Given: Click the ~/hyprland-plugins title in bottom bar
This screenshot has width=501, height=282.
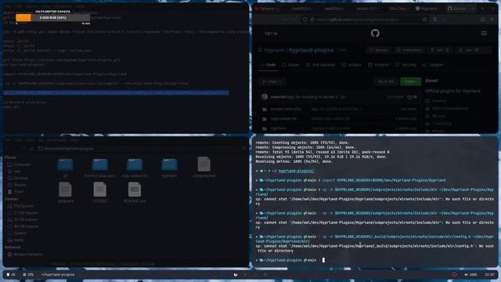Looking at the screenshot, I should click(57, 275).
